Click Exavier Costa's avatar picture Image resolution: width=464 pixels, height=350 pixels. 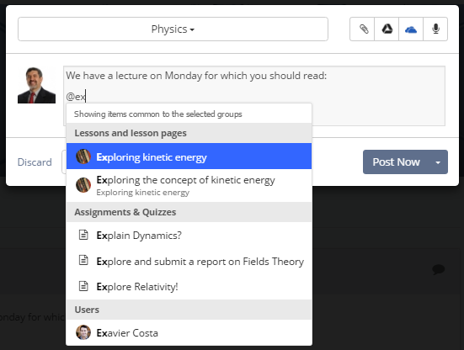pos(83,332)
